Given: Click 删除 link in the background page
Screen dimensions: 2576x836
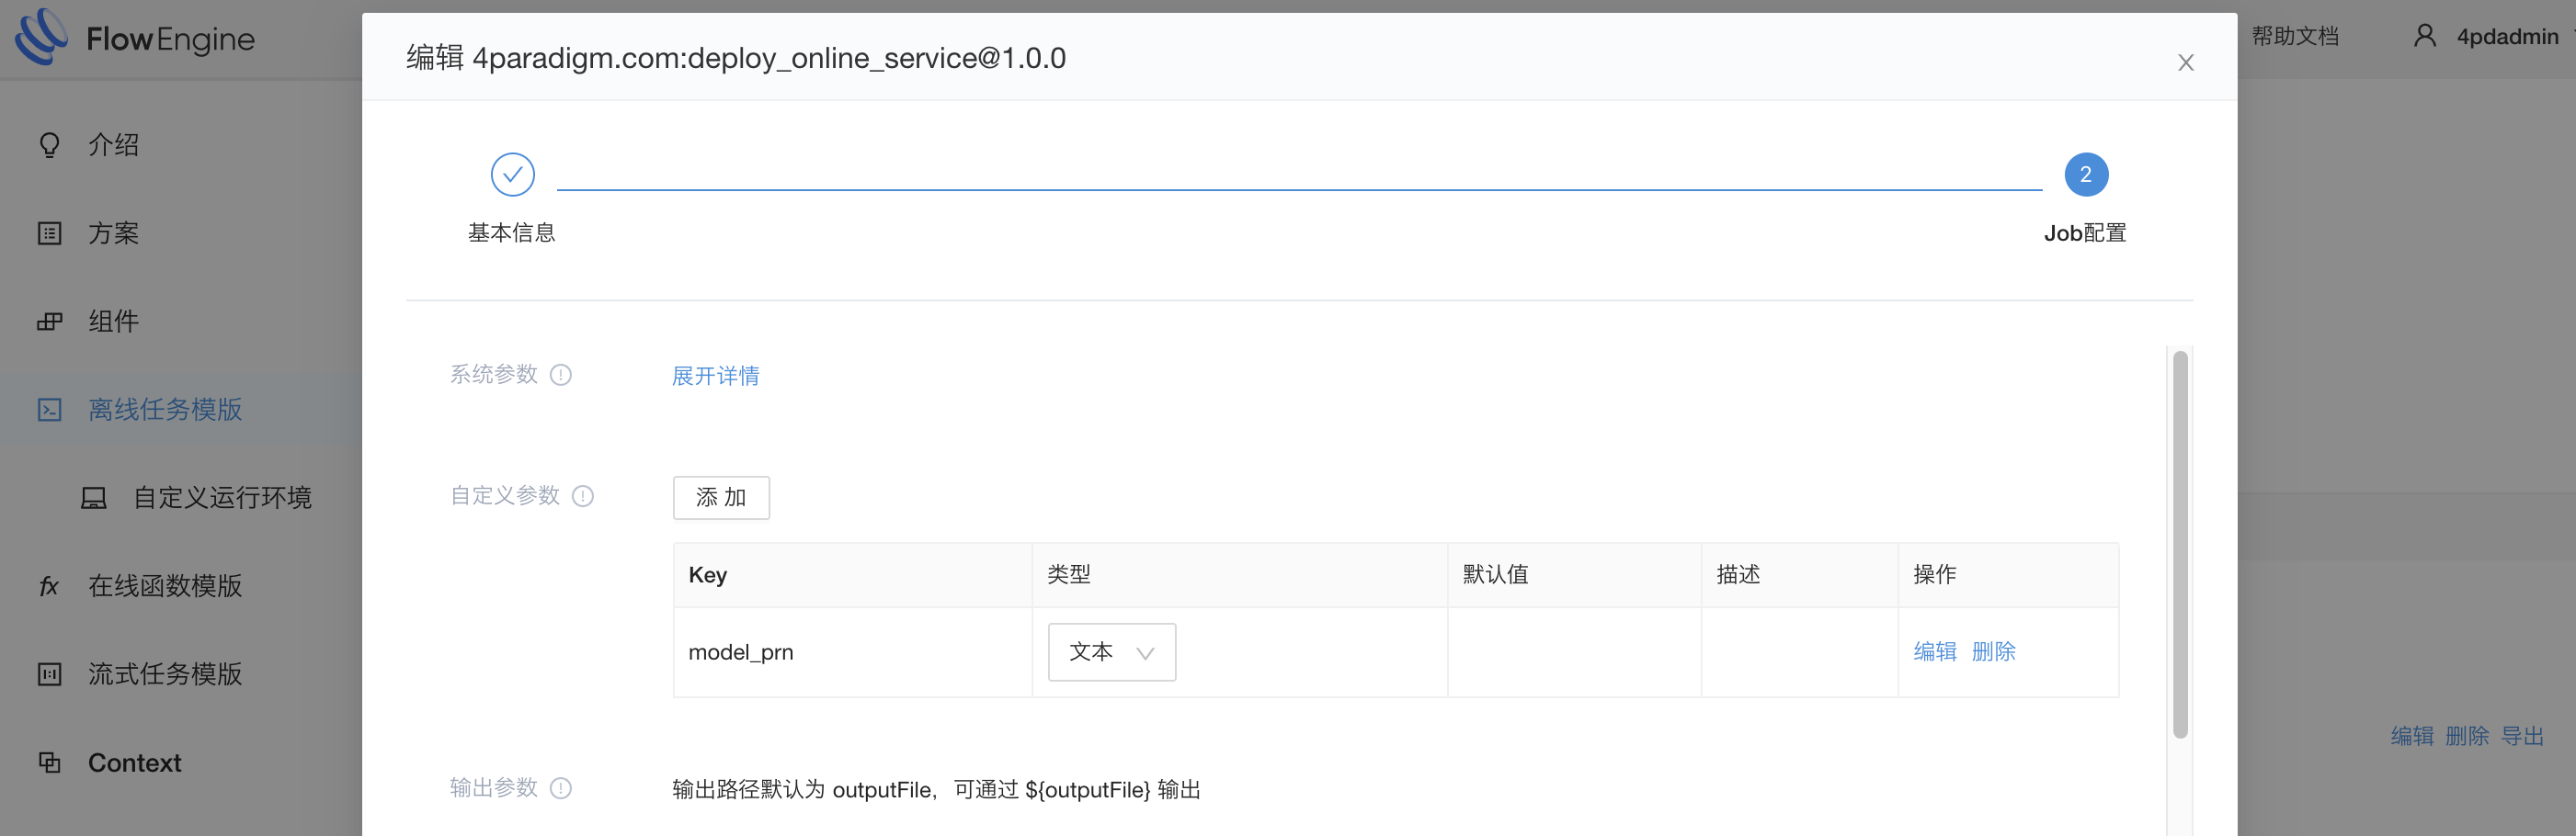Looking at the screenshot, I should [x=2467, y=736].
